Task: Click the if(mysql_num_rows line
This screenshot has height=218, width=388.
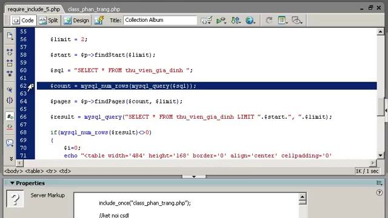Action: [101, 133]
